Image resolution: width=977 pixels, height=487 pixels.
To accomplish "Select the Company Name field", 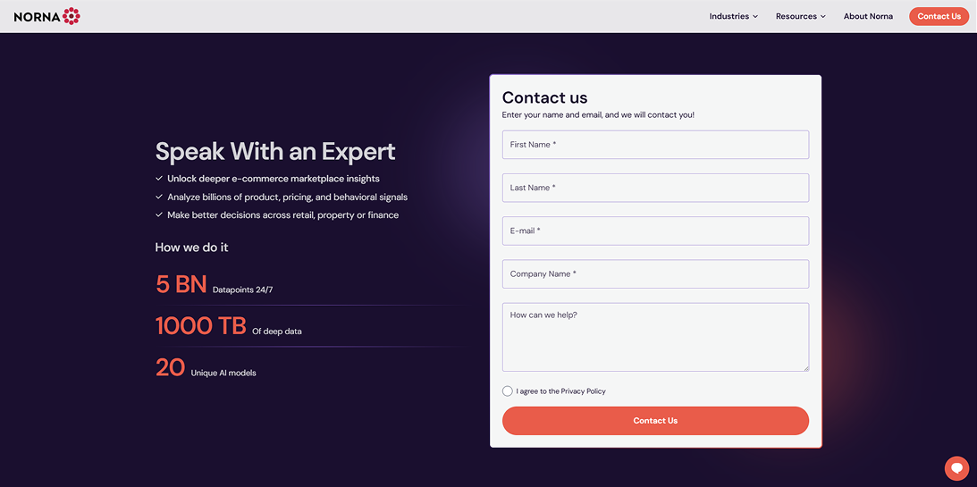I will coord(655,274).
